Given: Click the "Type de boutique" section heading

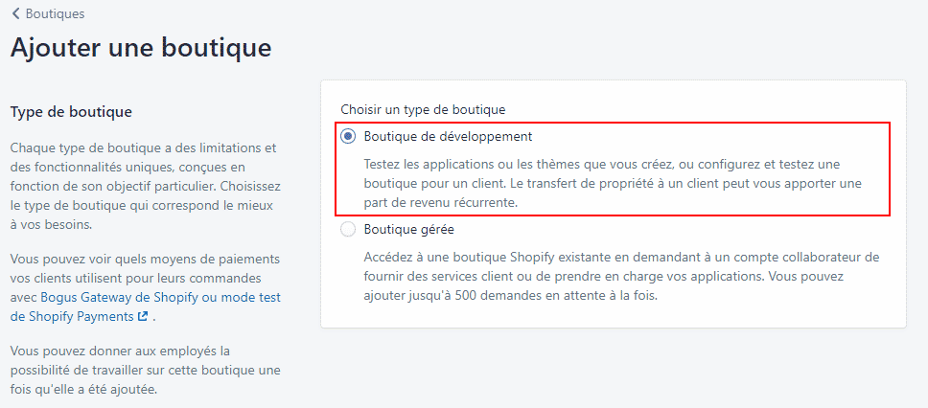Looking at the screenshot, I should tap(71, 112).
